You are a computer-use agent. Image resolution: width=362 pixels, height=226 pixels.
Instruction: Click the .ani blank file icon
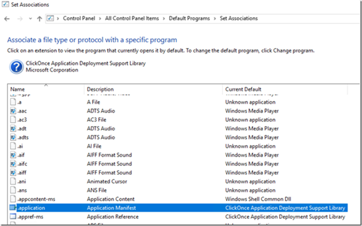click(13, 181)
